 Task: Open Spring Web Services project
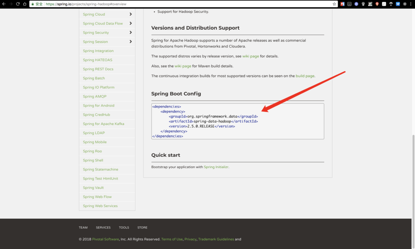100,206
